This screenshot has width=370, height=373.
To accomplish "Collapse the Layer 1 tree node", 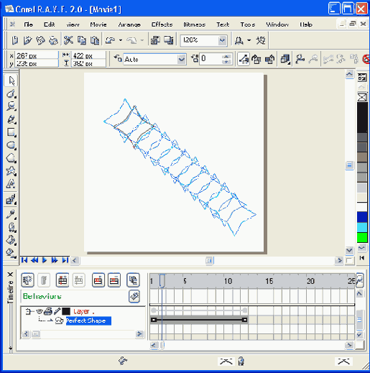I will 29,311.
